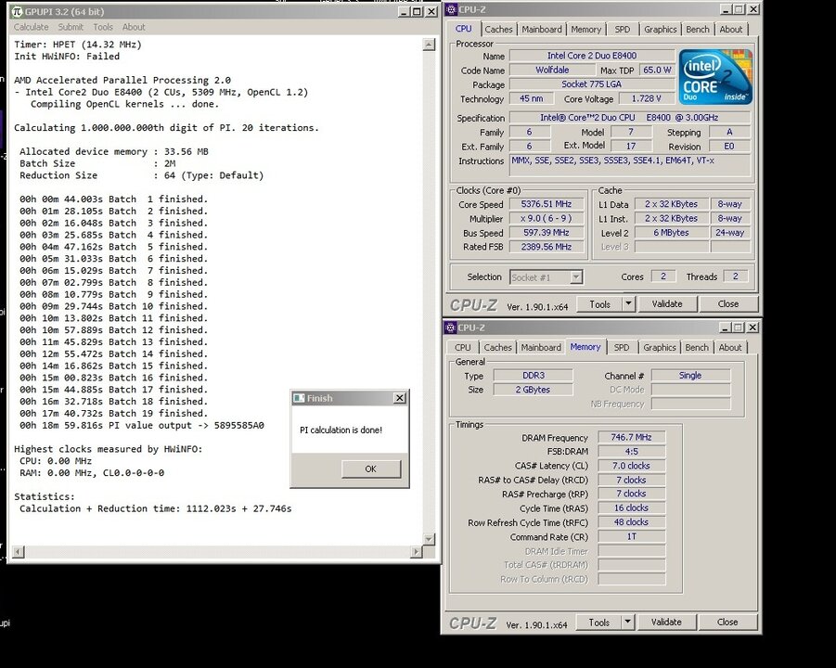Click Tools button in lower CPU-Z
The height and width of the screenshot is (668, 836).
(599, 623)
